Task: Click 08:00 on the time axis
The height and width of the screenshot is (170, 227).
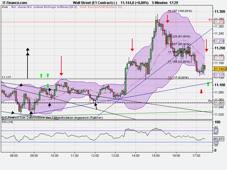Action: point(14,156)
